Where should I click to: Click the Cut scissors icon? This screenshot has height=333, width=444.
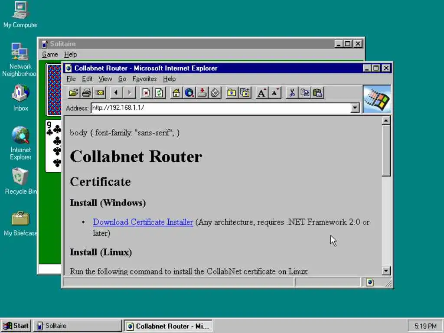tap(292, 93)
